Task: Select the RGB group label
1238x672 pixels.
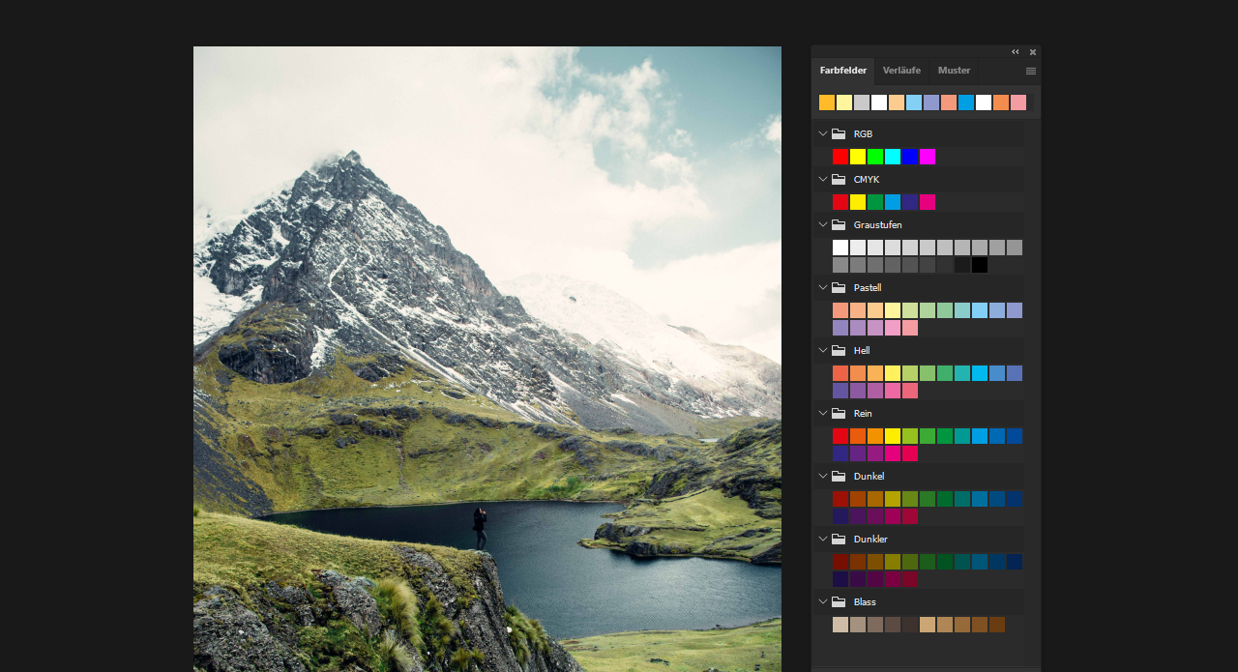Action: coord(863,134)
